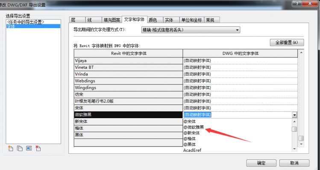This screenshot has height=170, width=320.
Task: Rename the selected export setup
Action: pos(29,148)
